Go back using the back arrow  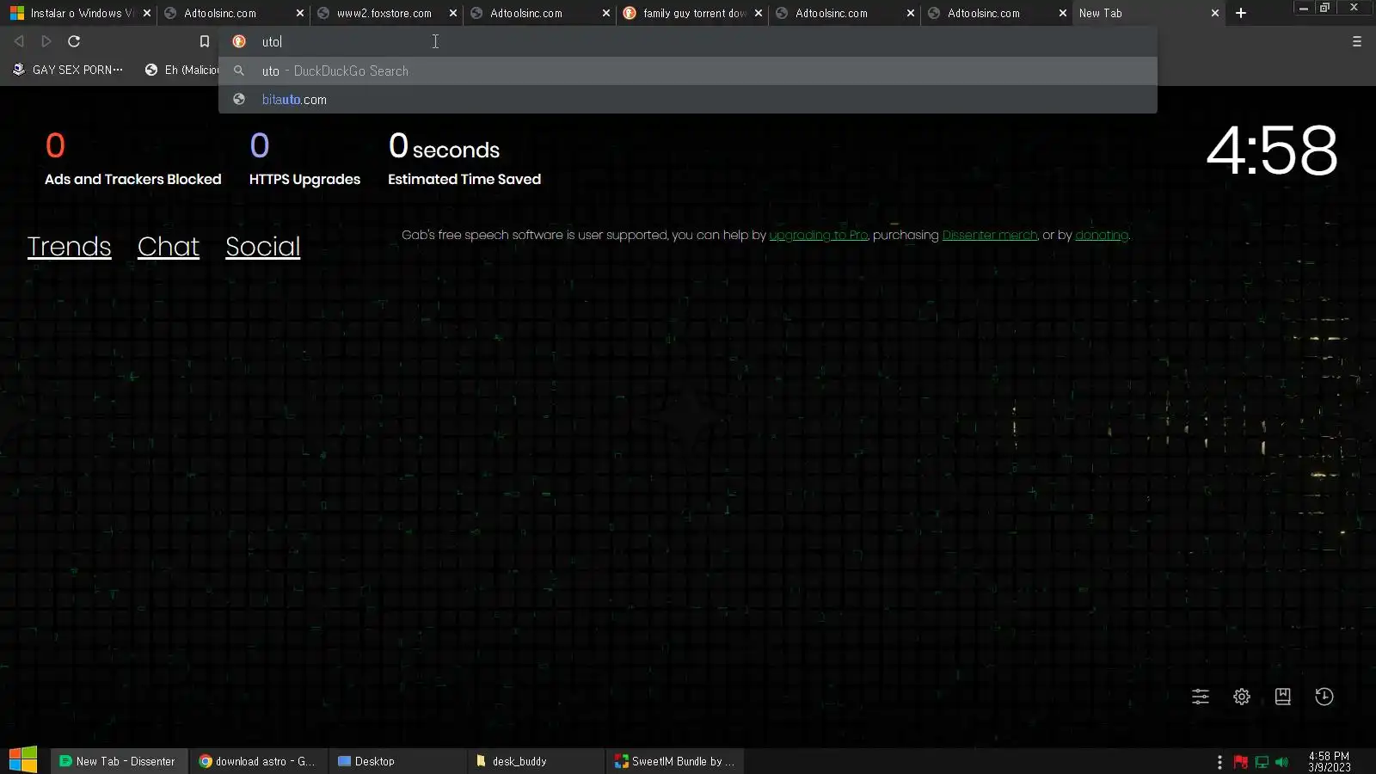coord(19,41)
